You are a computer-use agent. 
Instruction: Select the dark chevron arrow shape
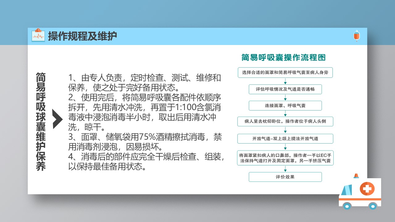[57, 119]
